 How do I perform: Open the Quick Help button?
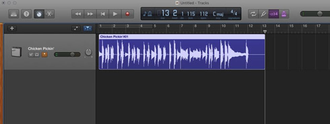point(26,14)
